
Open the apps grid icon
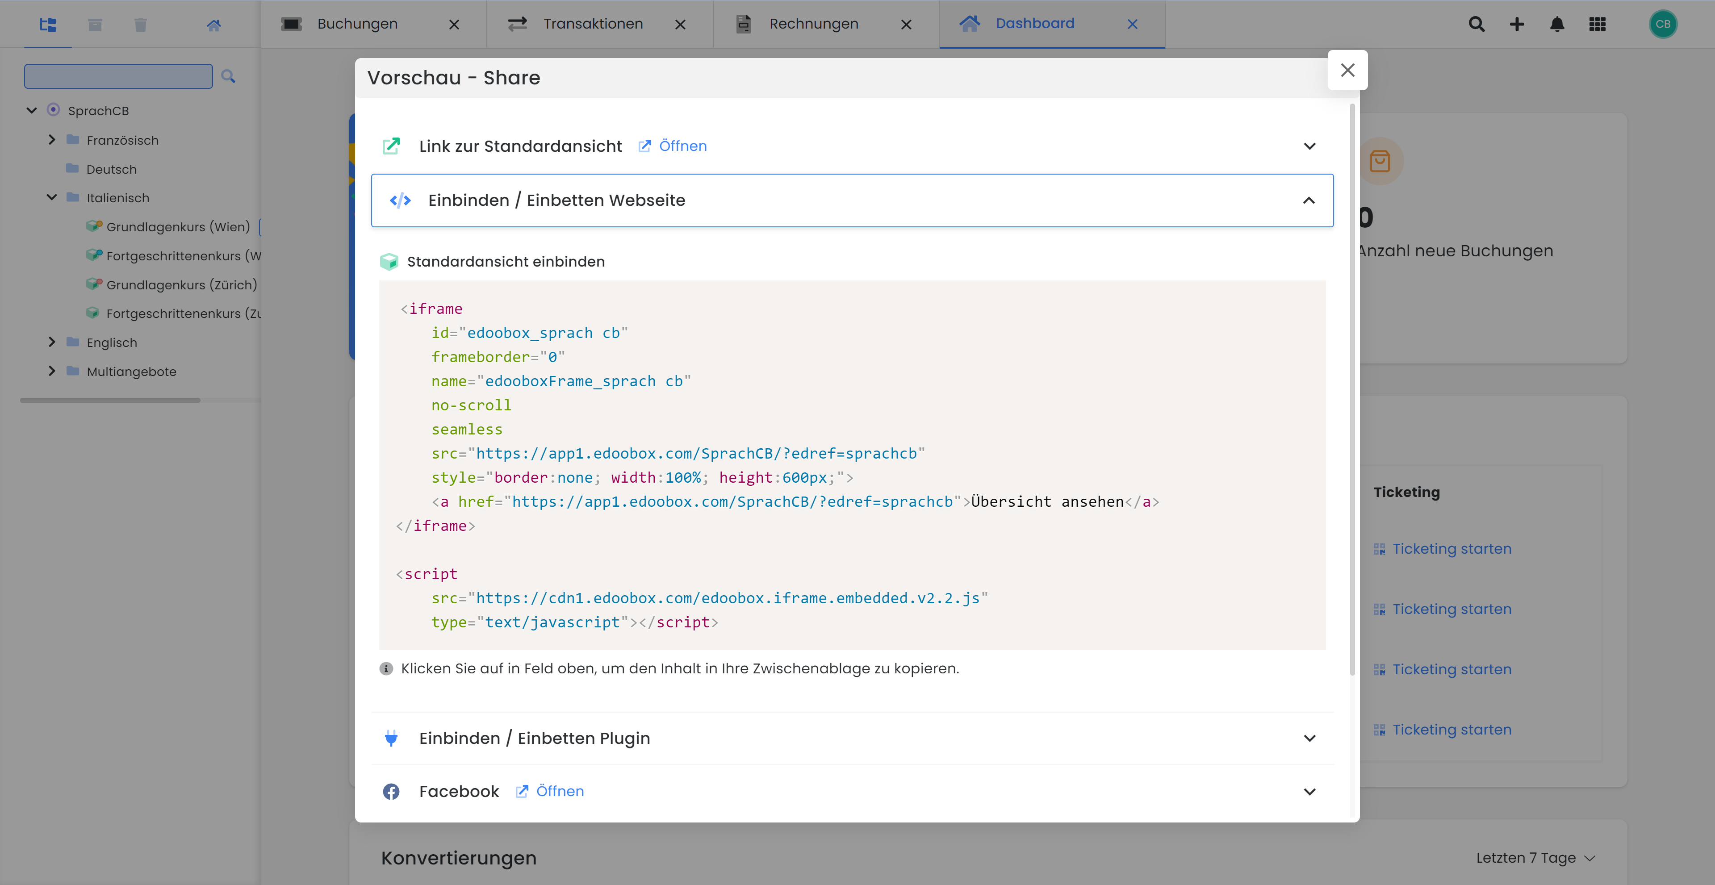tap(1597, 25)
